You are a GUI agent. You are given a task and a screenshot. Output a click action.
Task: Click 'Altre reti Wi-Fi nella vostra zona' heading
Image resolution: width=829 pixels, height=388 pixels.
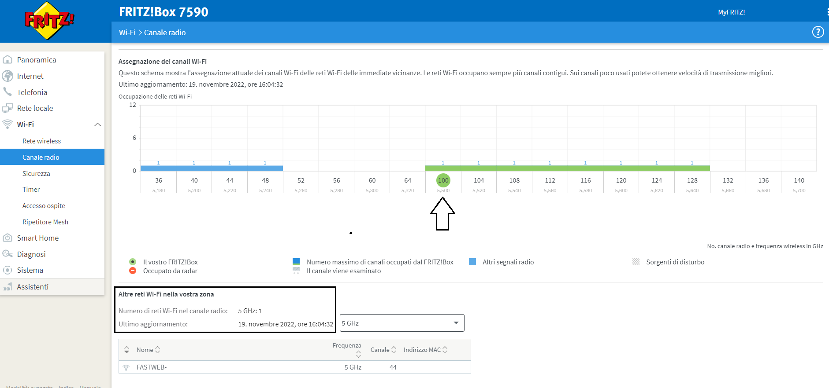pyautogui.click(x=166, y=294)
